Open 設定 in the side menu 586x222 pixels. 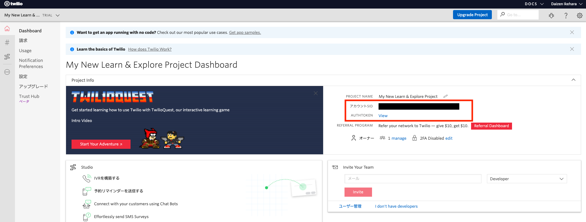click(23, 77)
